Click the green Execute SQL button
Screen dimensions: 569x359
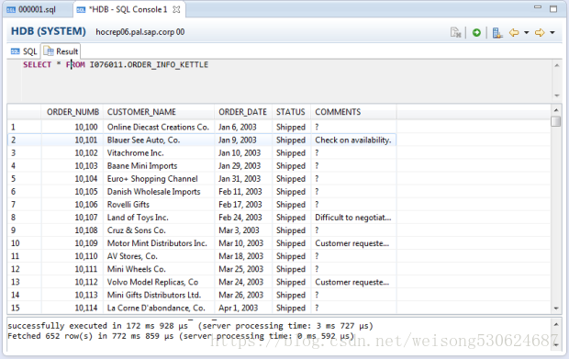pyautogui.click(x=476, y=33)
